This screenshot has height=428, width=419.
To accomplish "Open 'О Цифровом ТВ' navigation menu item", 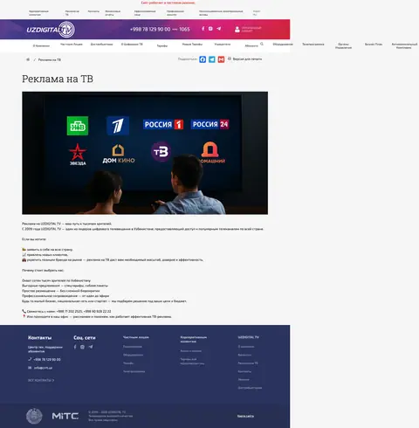I will 132,45.
